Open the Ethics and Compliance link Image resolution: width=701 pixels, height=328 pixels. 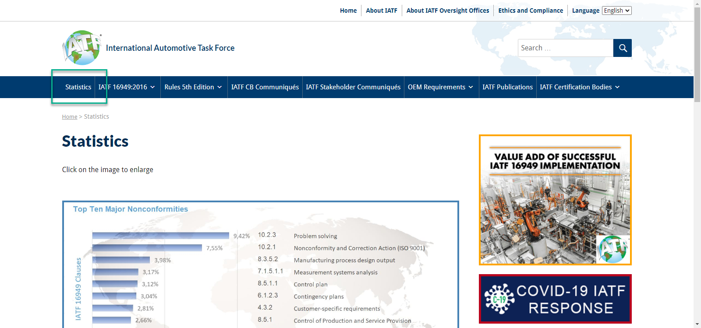click(x=531, y=11)
